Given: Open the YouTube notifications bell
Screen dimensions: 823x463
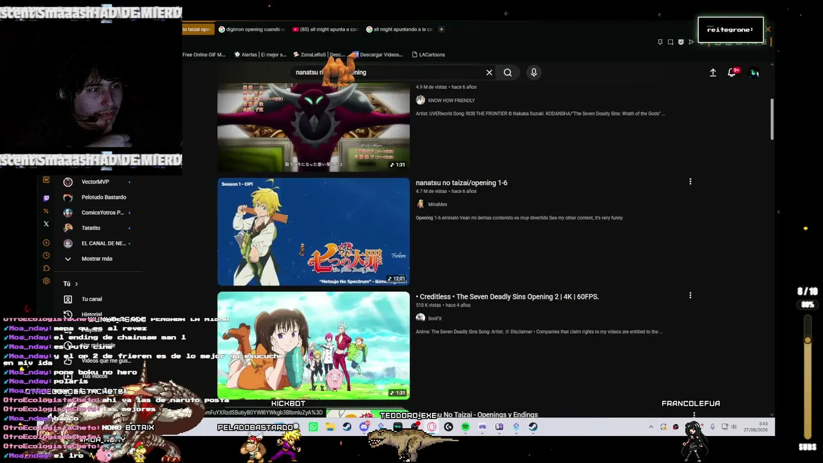Looking at the screenshot, I should 732,73.
